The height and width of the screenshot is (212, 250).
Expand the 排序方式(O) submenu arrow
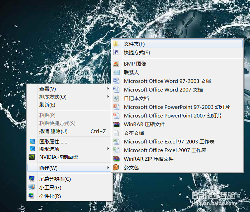pyautogui.click(x=108, y=96)
